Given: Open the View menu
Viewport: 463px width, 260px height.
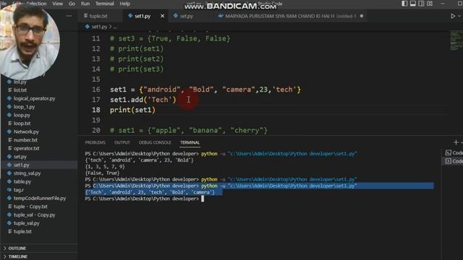Looking at the screenshot, I should (57, 4).
